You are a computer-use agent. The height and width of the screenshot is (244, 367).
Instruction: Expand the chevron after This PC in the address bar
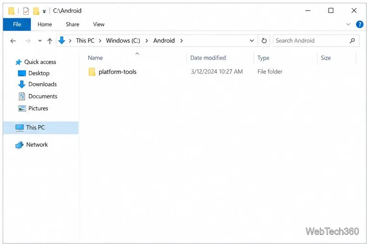point(100,41)
